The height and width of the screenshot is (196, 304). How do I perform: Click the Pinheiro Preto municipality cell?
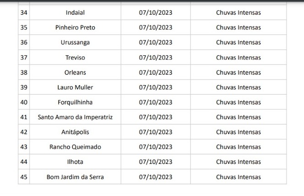tap(75, 27)
